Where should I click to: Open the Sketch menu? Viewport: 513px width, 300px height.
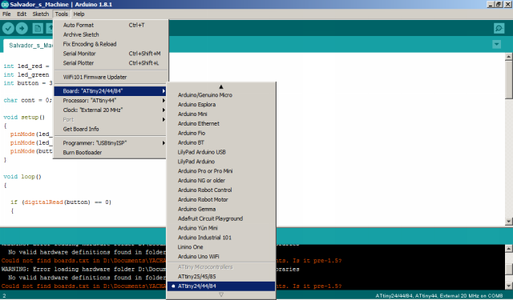pyautogui.click(x=41, y=14)
